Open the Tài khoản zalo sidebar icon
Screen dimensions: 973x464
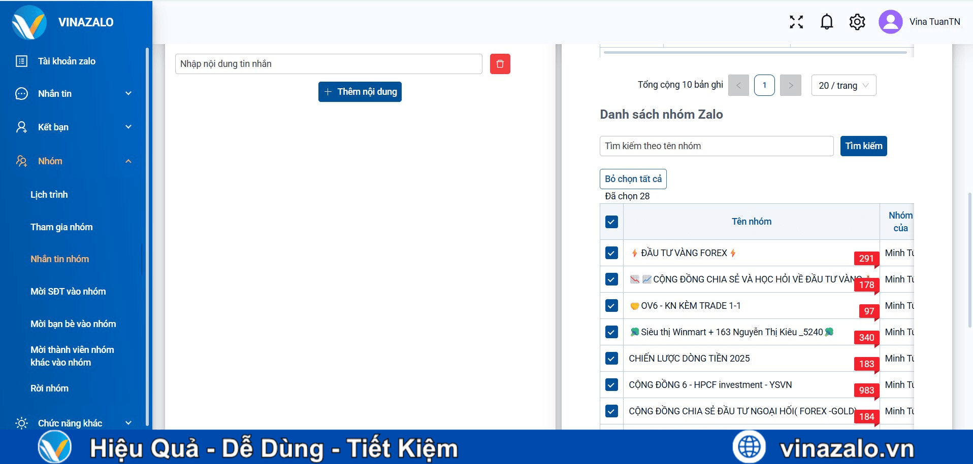click(x=20, y=61)
